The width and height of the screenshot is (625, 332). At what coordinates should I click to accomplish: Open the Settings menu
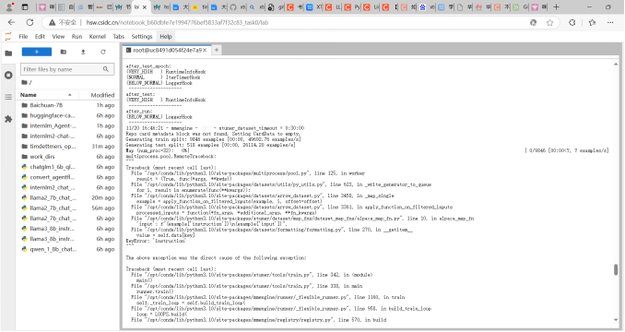point(142,36)
